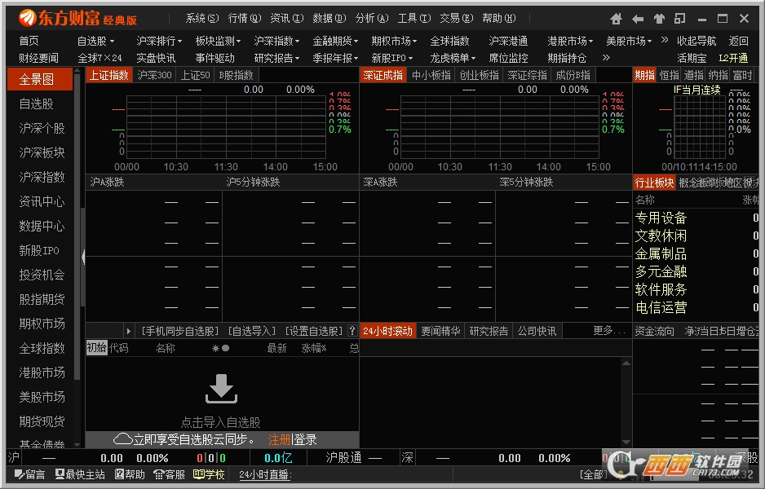Click the 活期宝 button
The height and width of the screenshot is (489, 765).
692,58
